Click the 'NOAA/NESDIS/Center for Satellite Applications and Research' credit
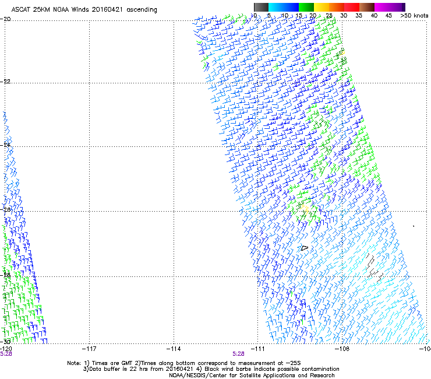 [x=252, y=376]
